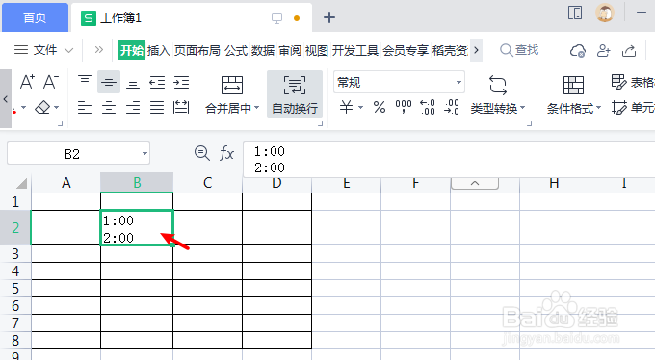
Task: Open the font color dropdown arrow
Action: point(23,108)
